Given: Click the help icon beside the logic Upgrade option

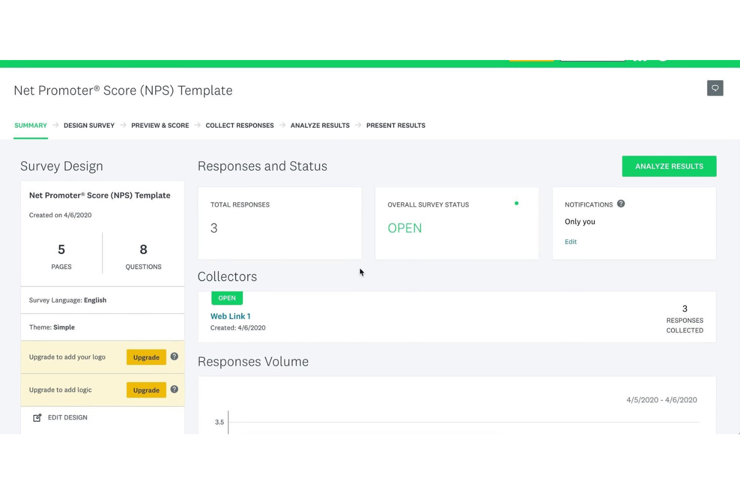Looking at the screenshot, I should point(173,389).
